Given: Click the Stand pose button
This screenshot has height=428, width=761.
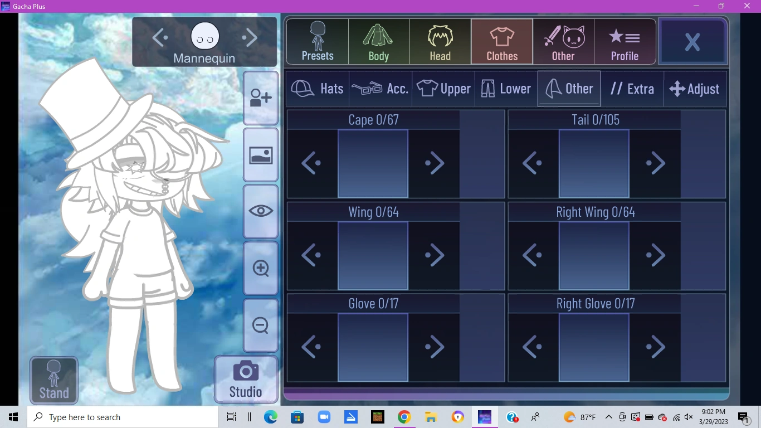Looking at the screenshot, I should (53, 380).
